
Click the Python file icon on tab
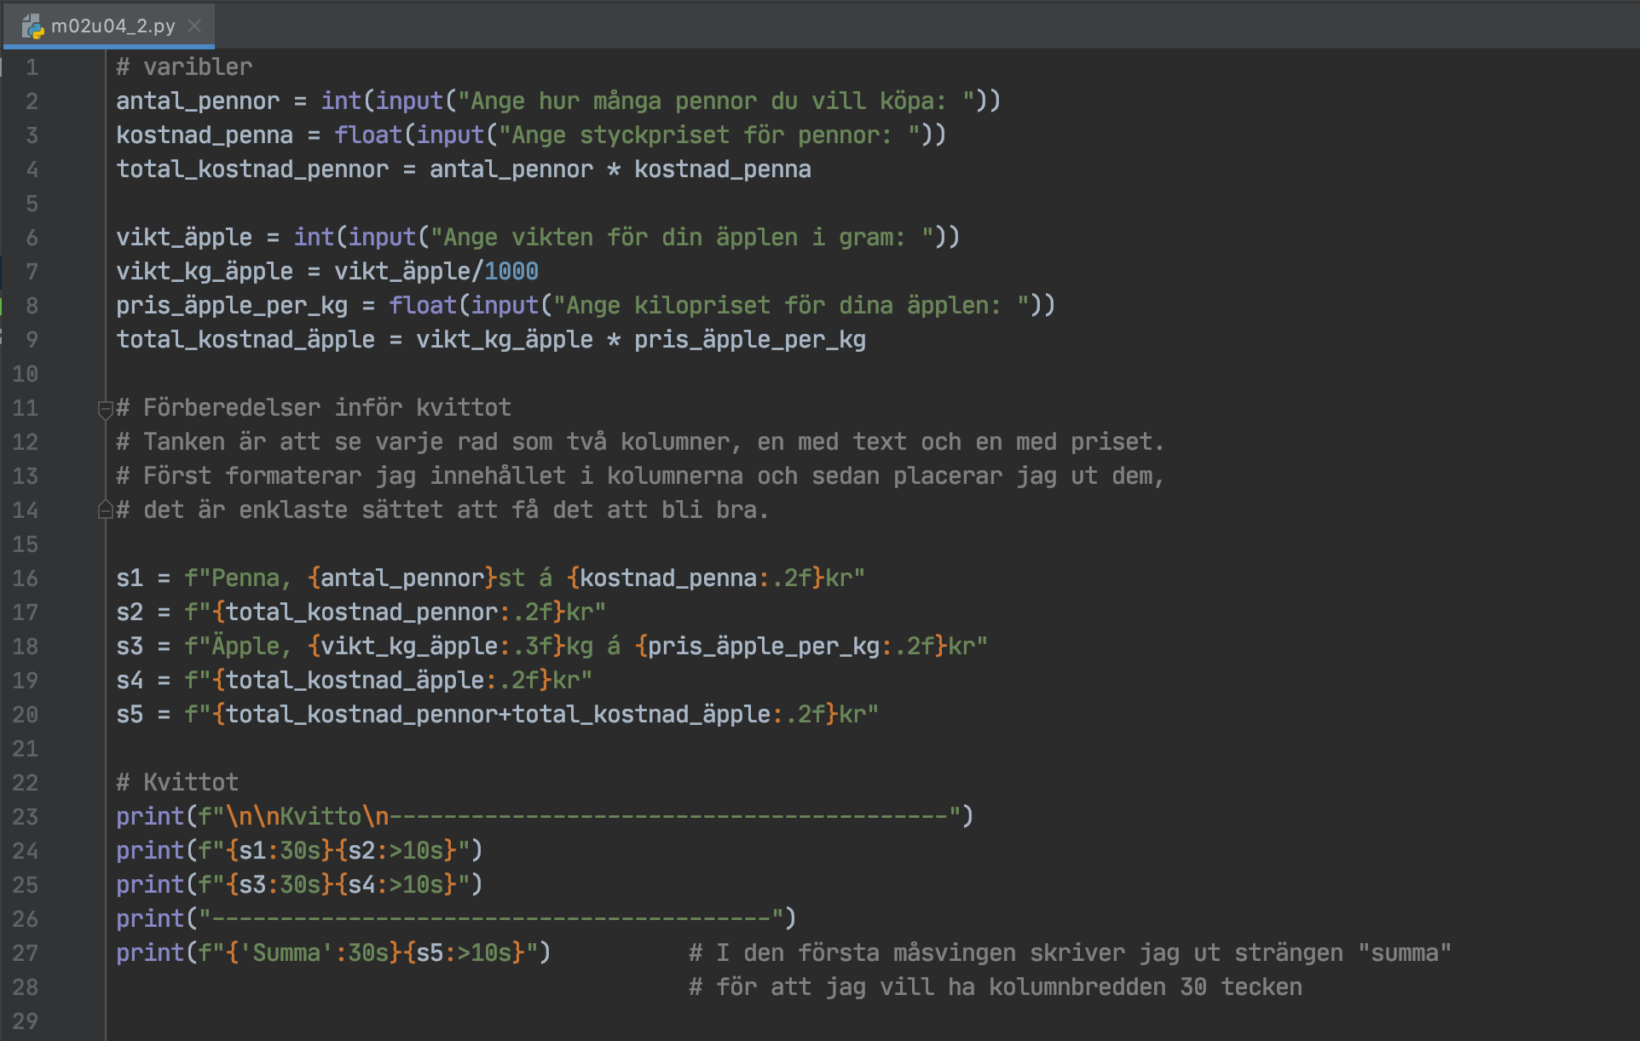(x=32, y=26)
